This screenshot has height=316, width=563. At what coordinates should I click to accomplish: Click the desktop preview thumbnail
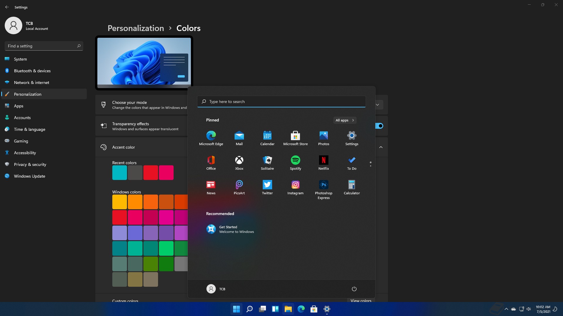(x=144, y=63)
